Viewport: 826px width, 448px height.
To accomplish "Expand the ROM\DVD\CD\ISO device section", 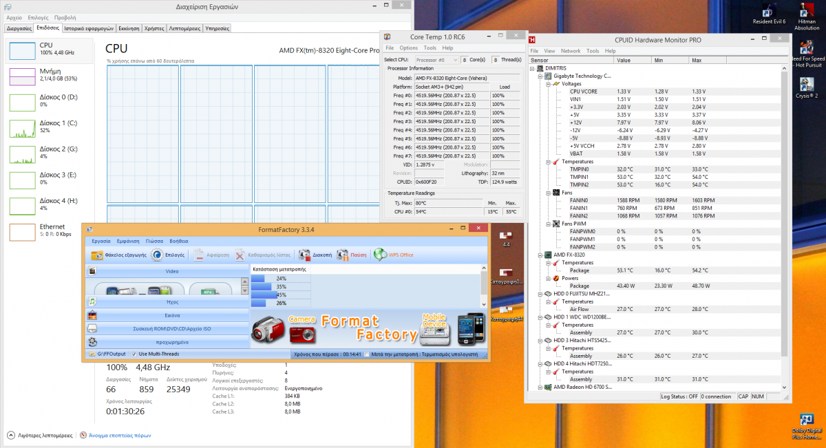I will click(x=167, y=329).
